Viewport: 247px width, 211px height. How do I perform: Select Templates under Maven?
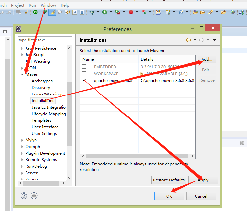point(42,120)
